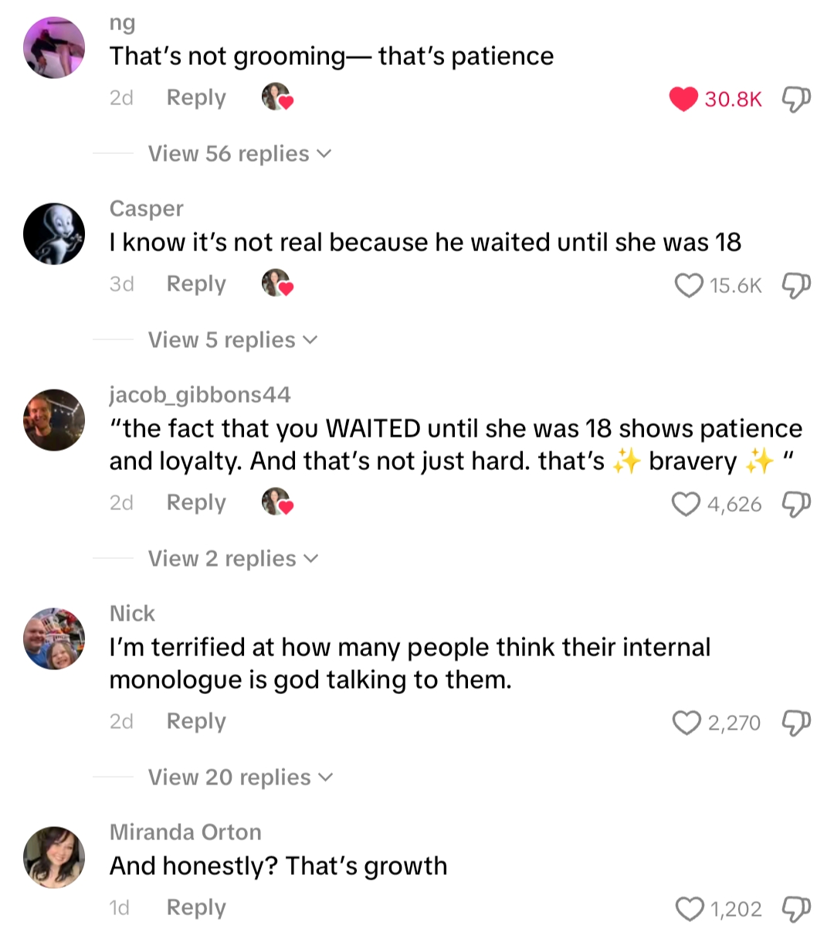Screen dimensions: 834x946
Task: Show View 2 replies under jacob_gibbons44
Action: point(232,559)
